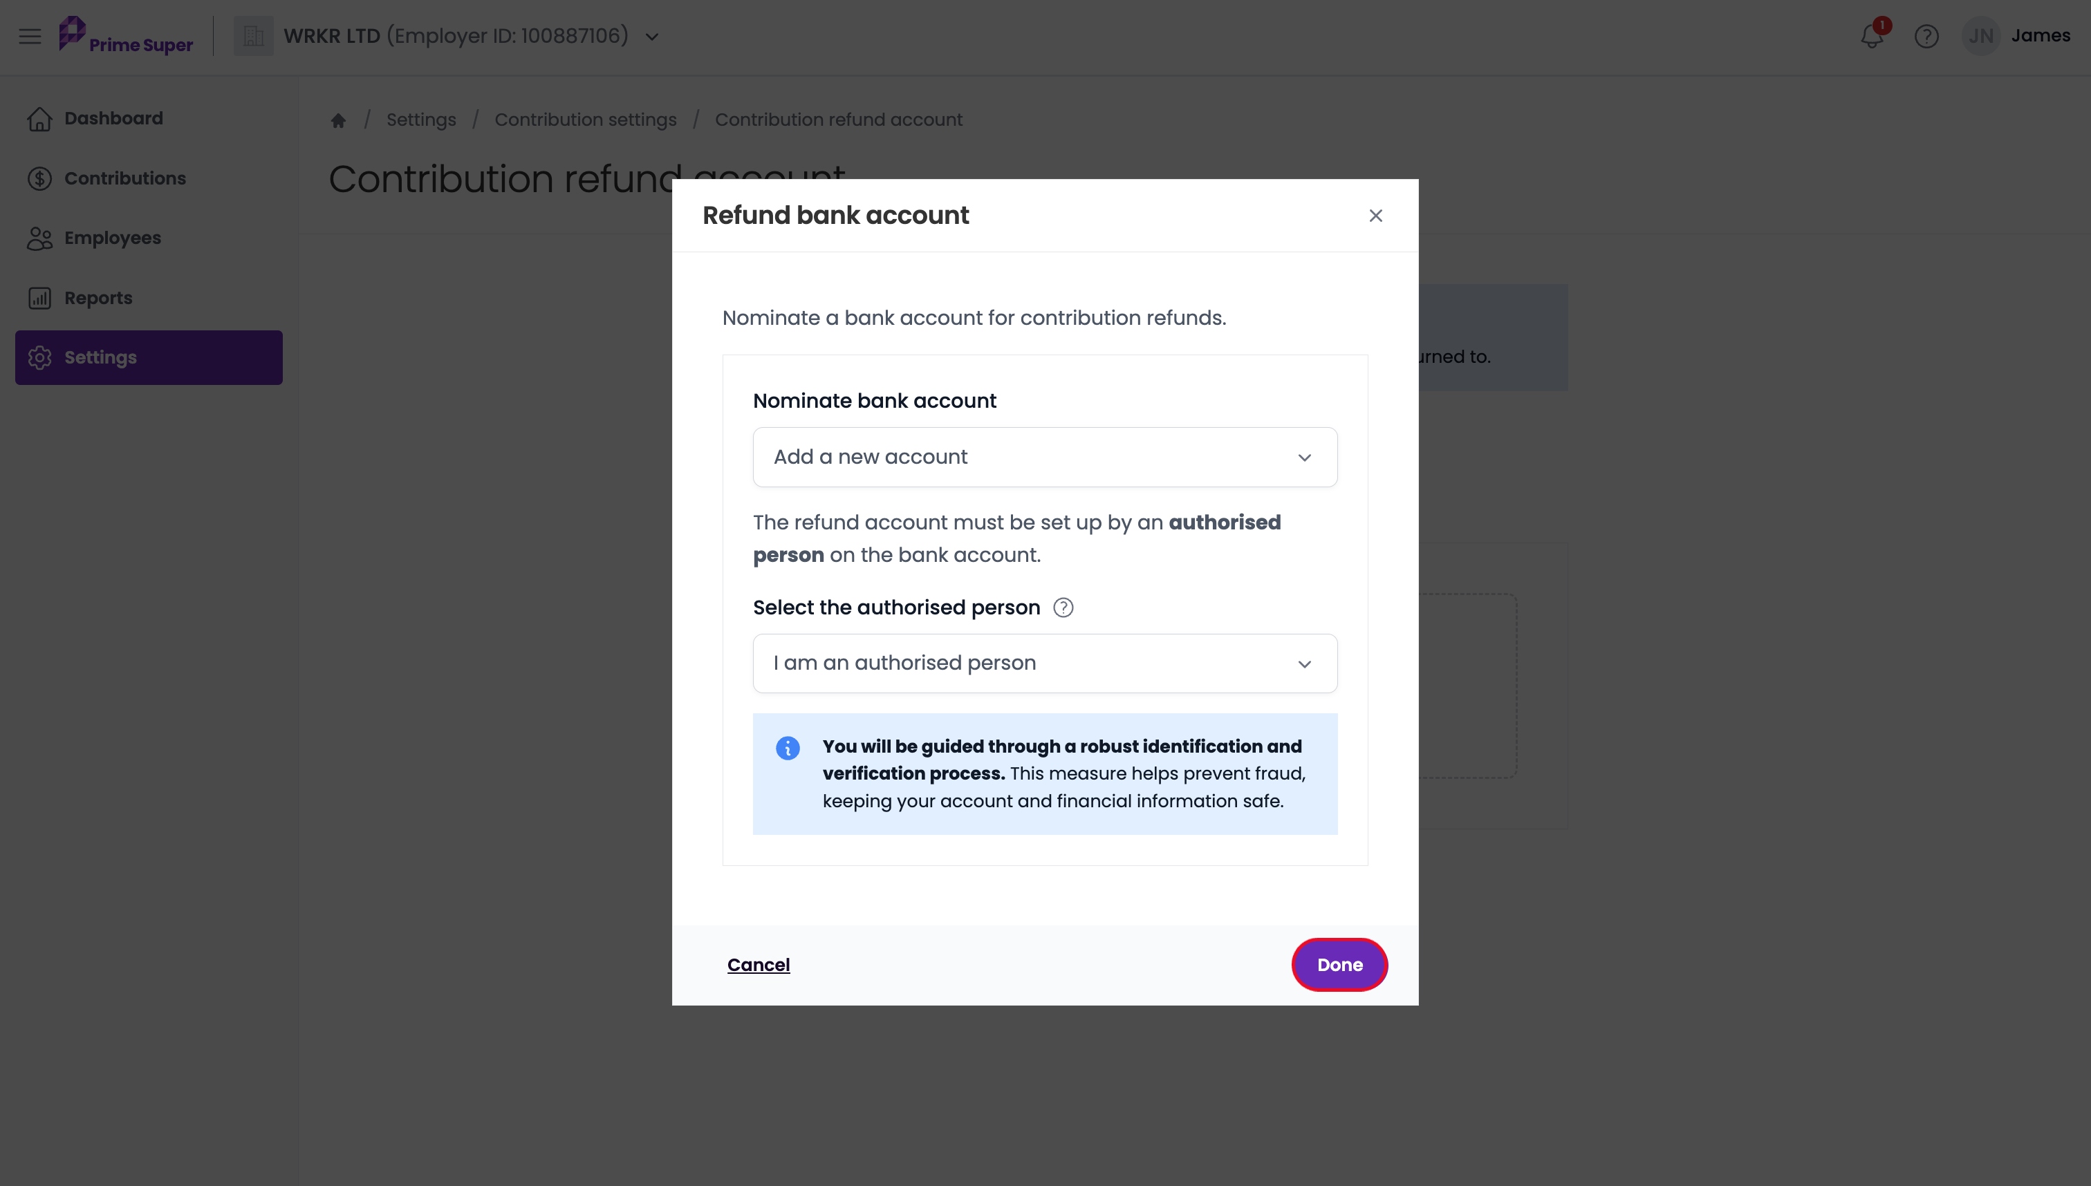Go to home via breadcrumb house icon
The height and width of the screenshot is (1186, 2091).
[x=338, y=120]
